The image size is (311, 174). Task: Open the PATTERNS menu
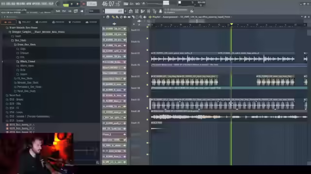(x=21, y=4)
